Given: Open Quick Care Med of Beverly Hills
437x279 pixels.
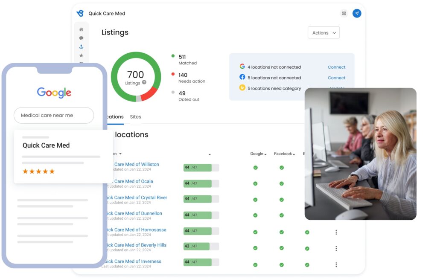Looking at the screenshot, I should (x=137, y=245).
